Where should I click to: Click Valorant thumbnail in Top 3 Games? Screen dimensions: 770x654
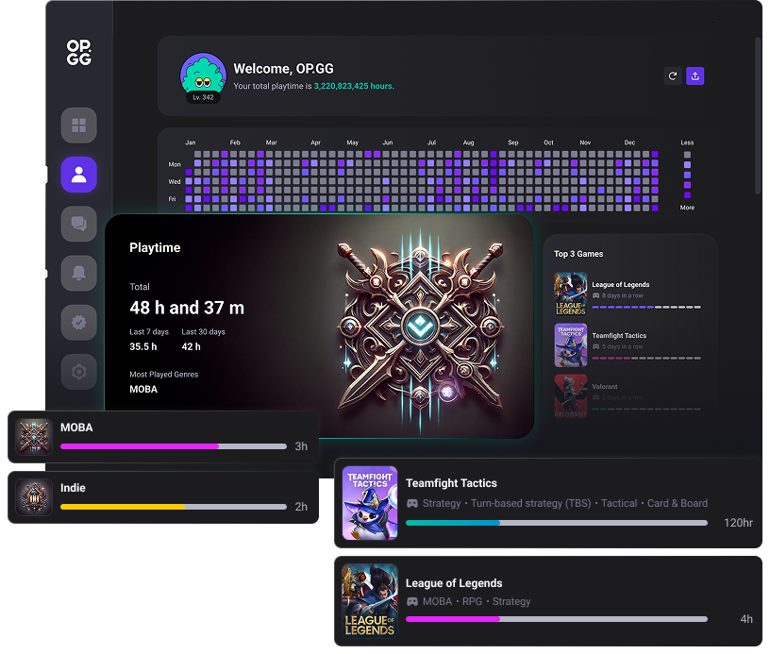pos(571,396)
